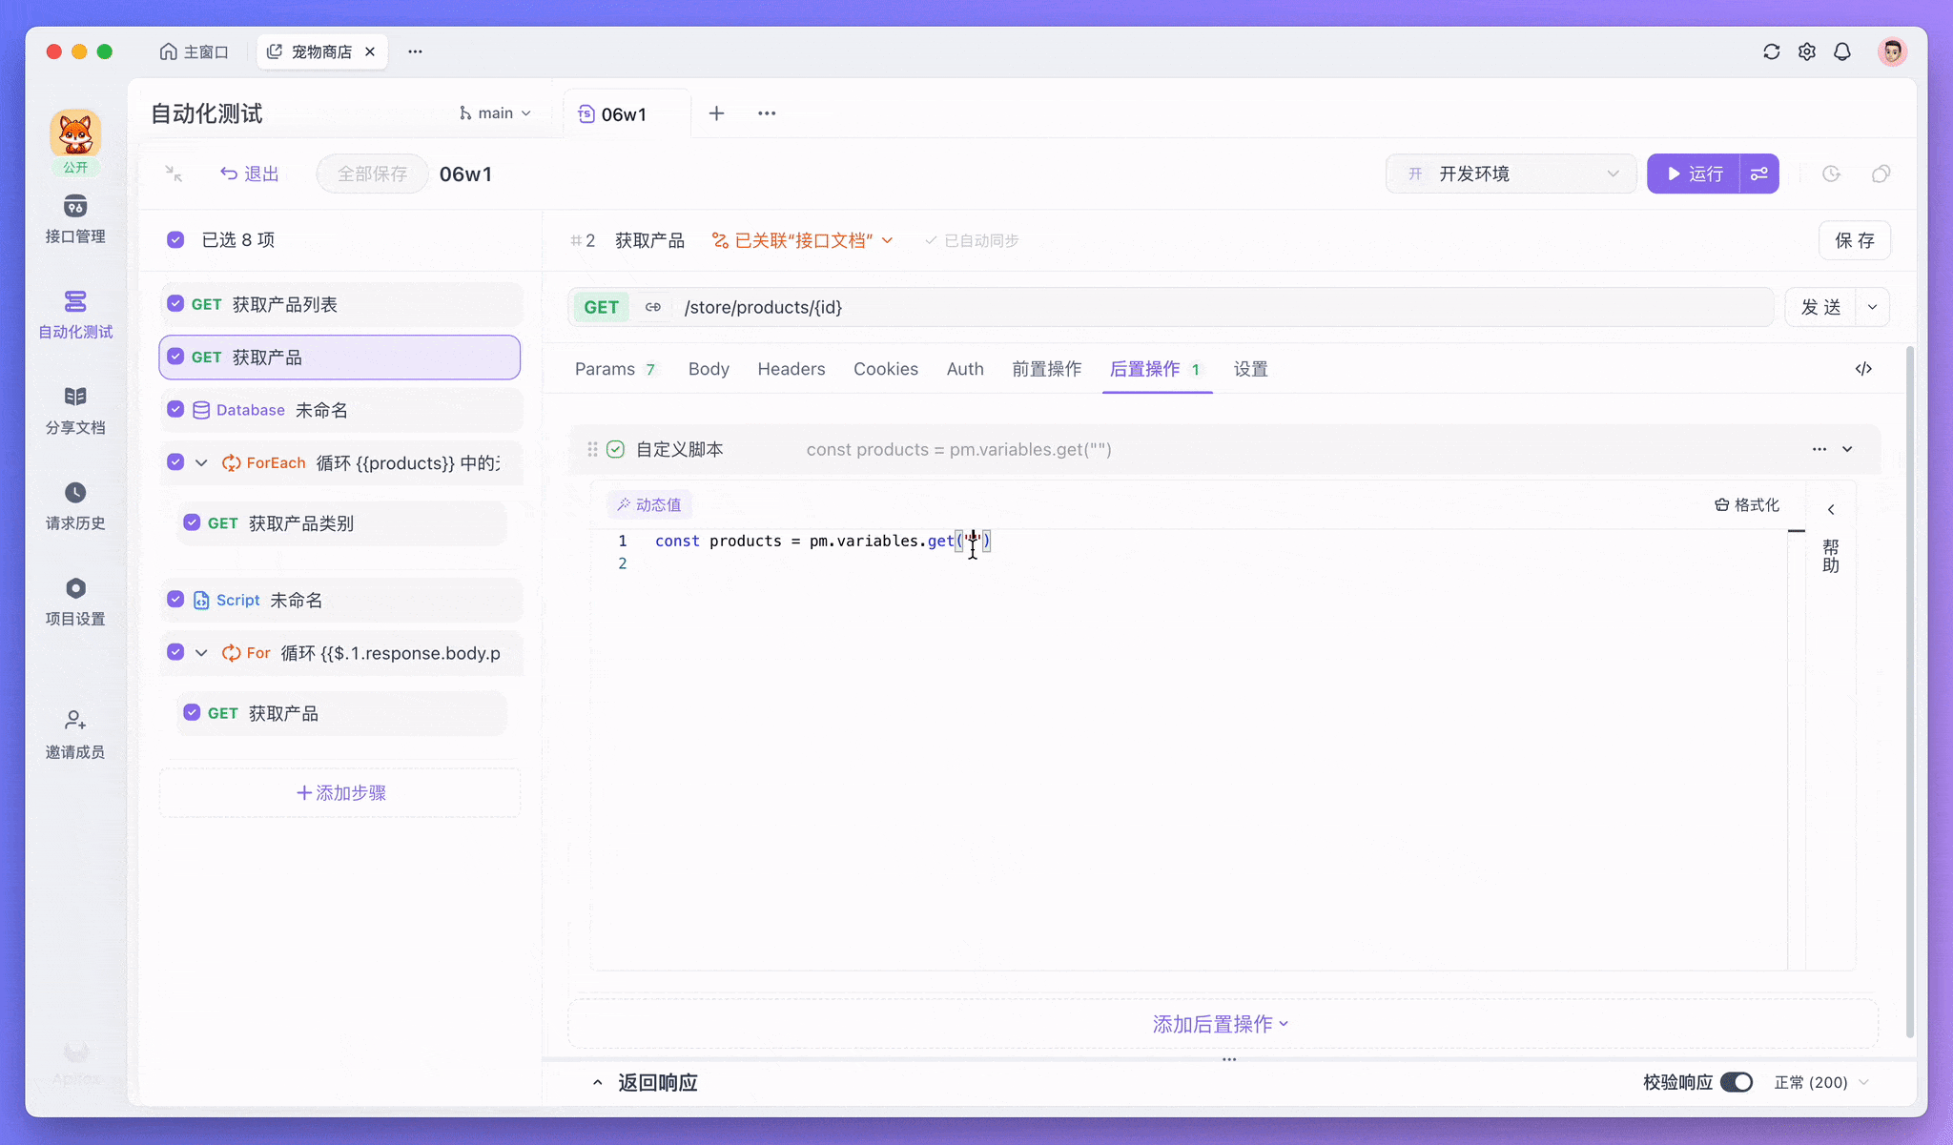Open run settings sliders icon beside 运行
This screenshot has width=1953, height=1145.
tap(1759, 174)
